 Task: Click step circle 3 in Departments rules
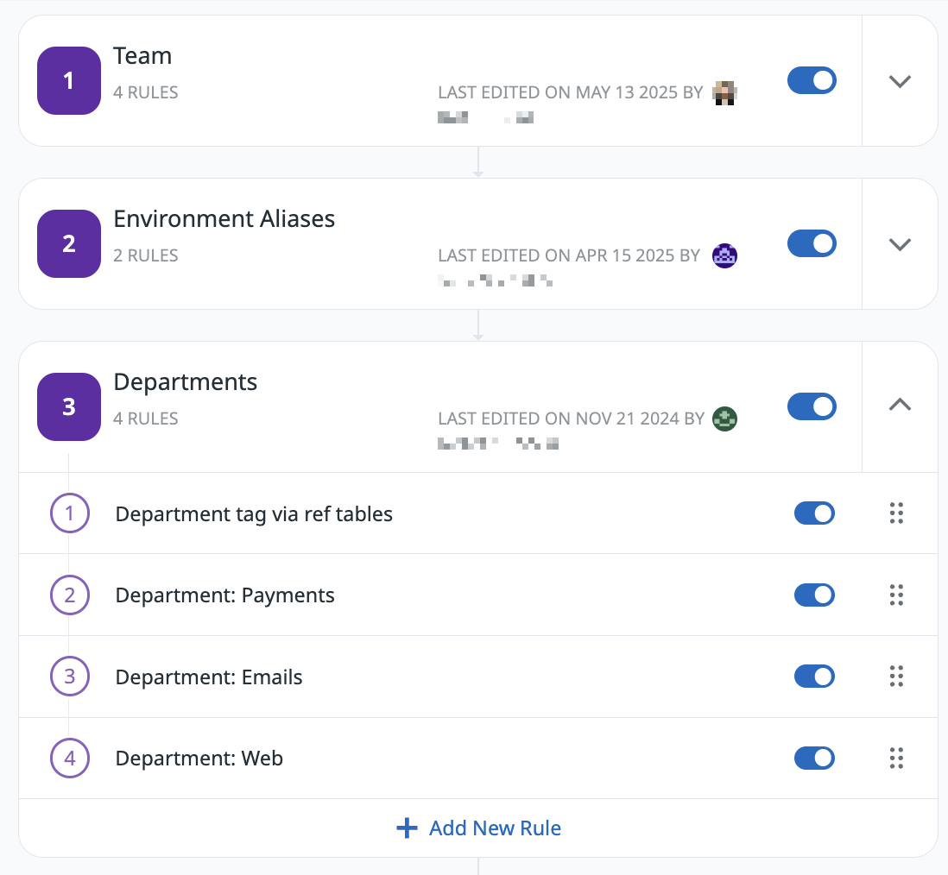click(x=70, y=677)
